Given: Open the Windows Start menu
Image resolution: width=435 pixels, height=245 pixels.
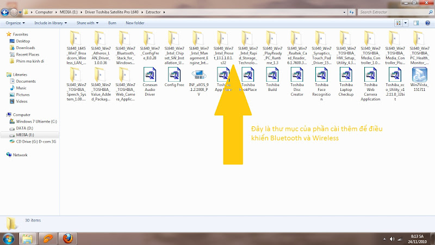Looking at the screenshot, I should (8, 238).
